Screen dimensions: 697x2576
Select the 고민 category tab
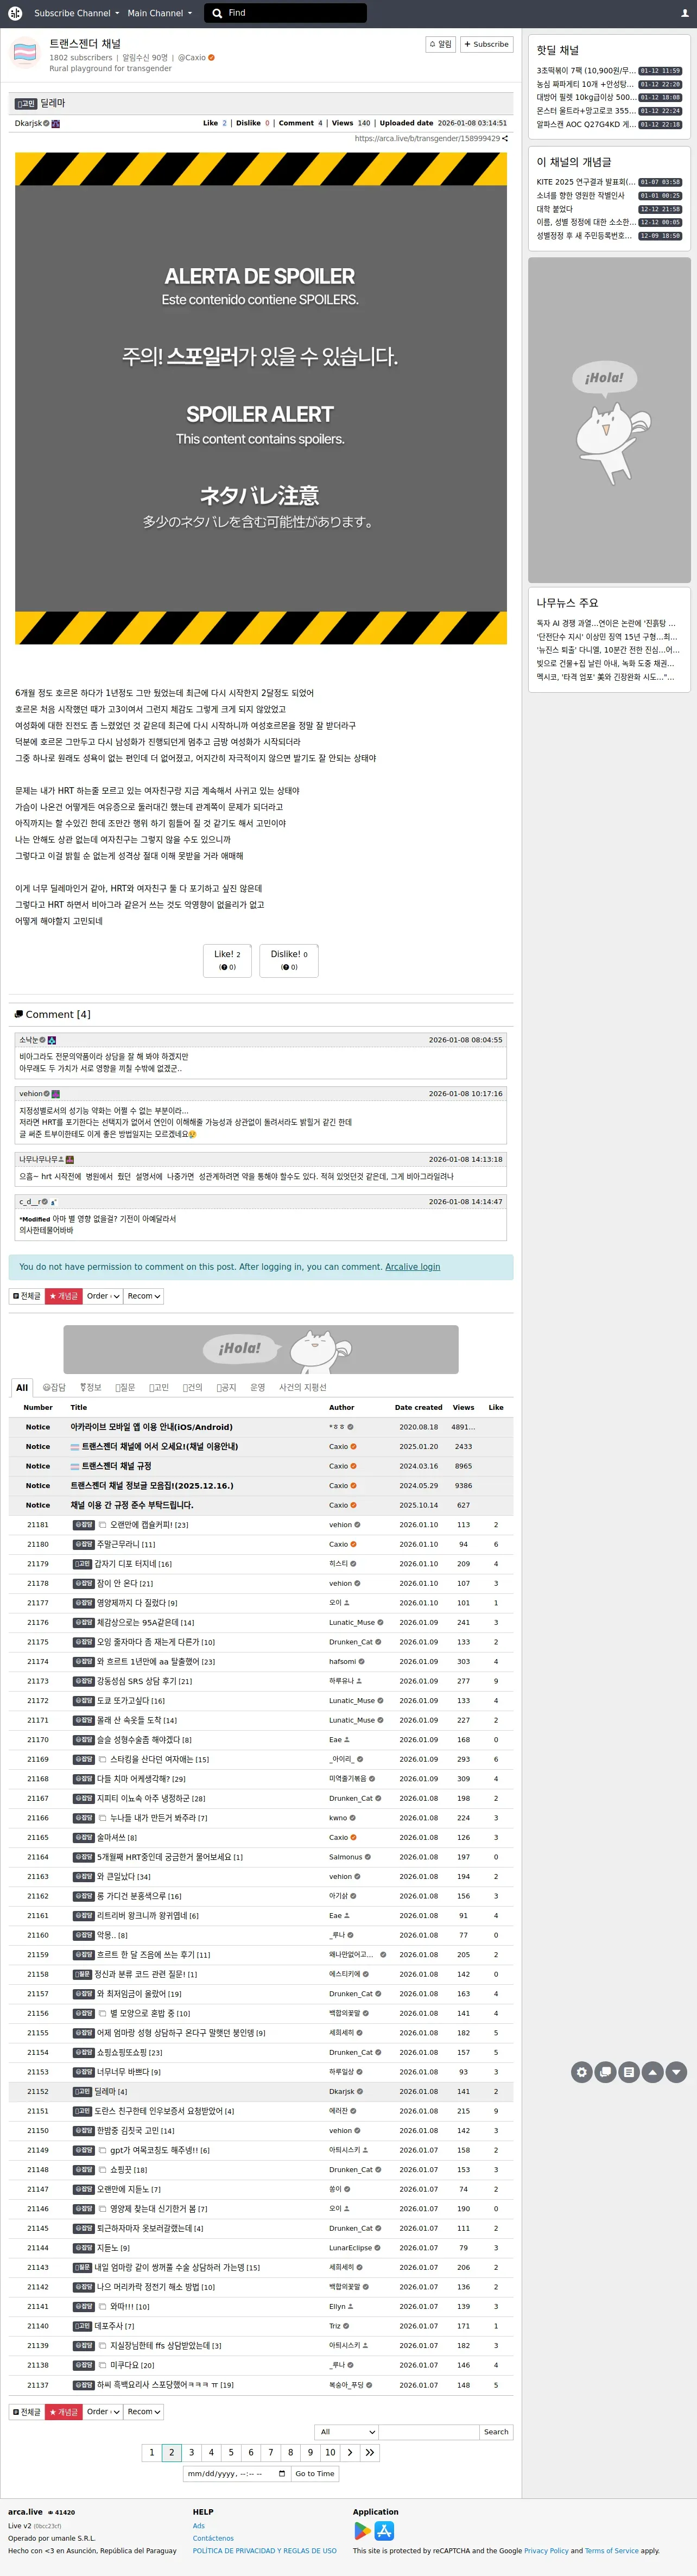(159, 1387)
